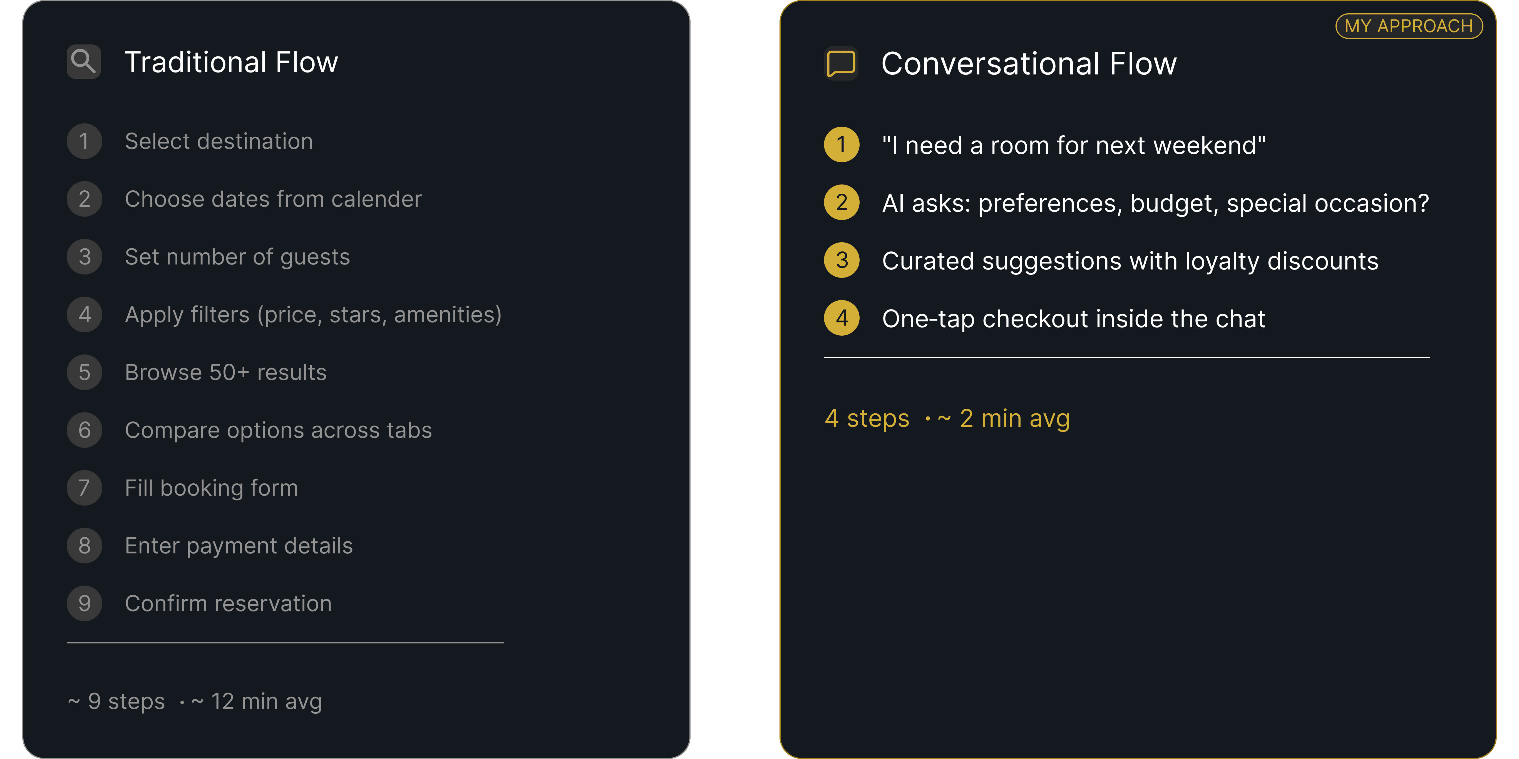The image size is (1519, 759).
Task: Click "Choose dates from calender" step
Action: click(x=273, y=199)
